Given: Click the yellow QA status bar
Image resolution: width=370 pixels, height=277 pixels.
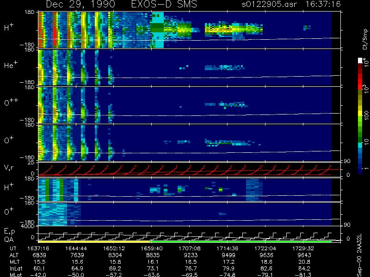Looking at the screenshot, I should 94,241.
